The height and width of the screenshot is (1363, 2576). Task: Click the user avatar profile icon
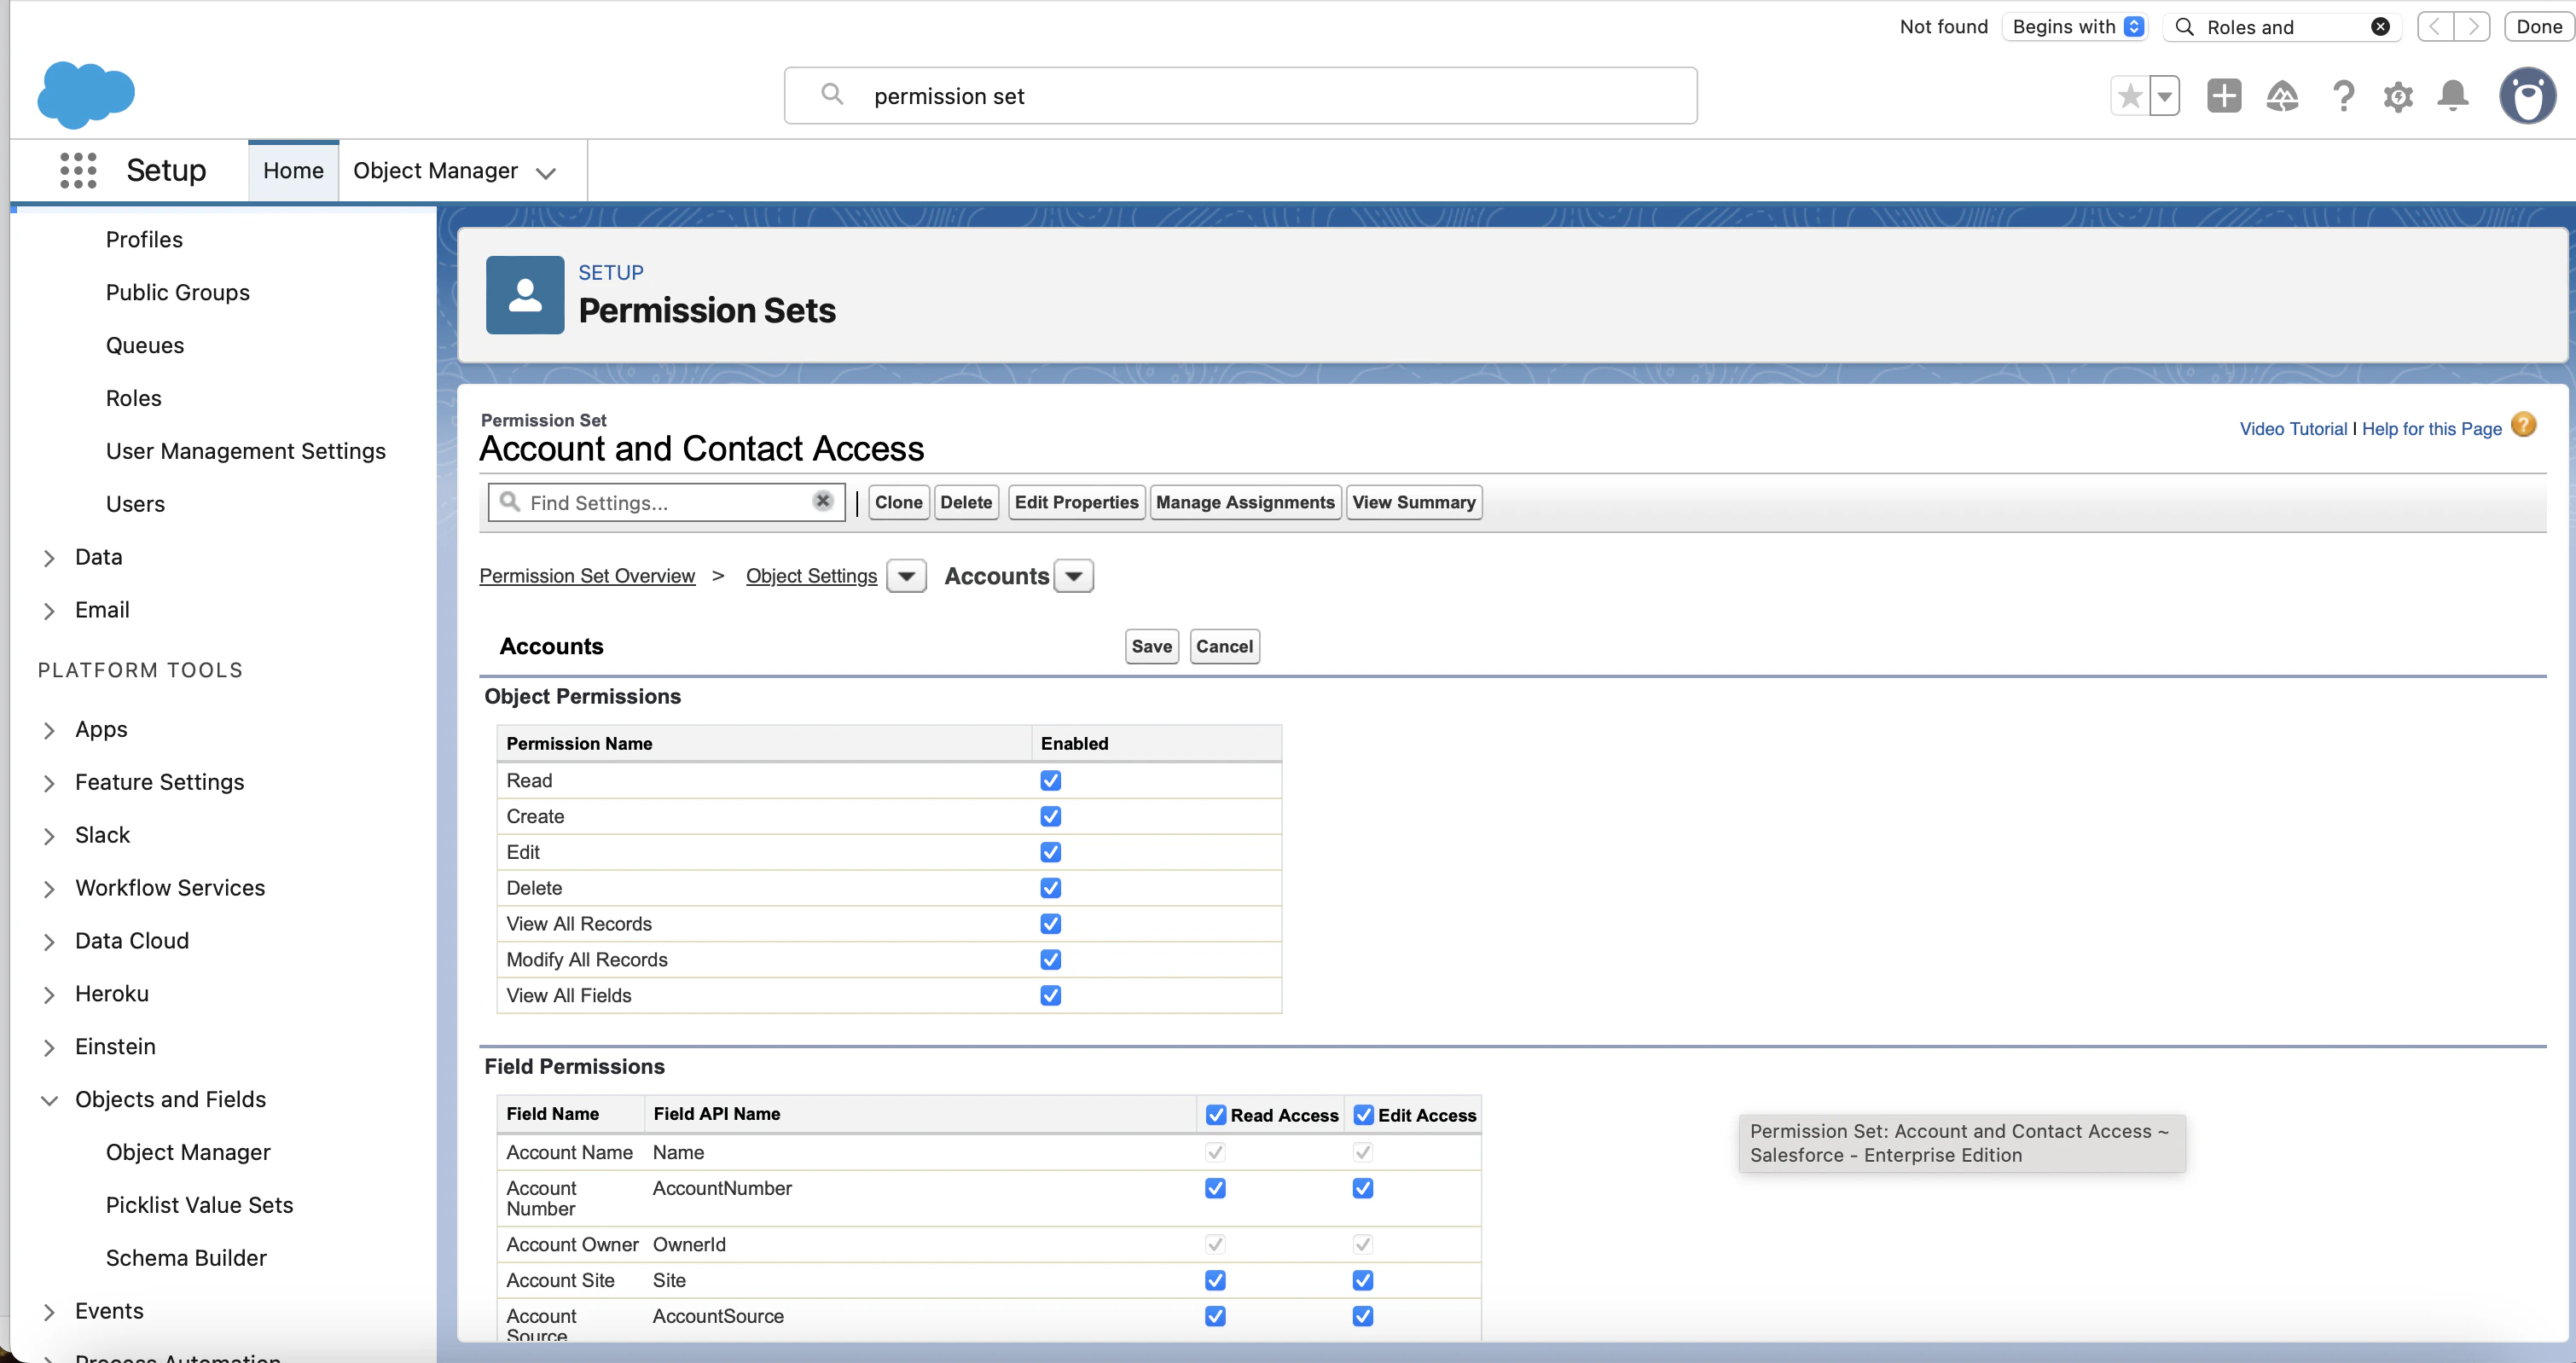2527,96
